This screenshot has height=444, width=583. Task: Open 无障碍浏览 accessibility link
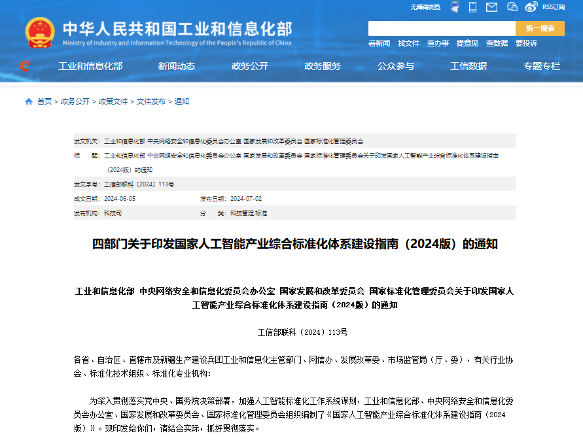point(425,7)
